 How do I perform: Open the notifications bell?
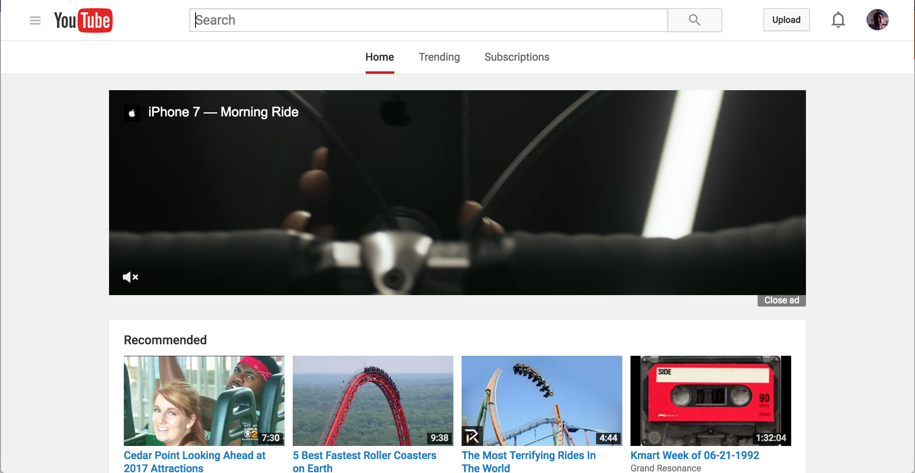838,20
